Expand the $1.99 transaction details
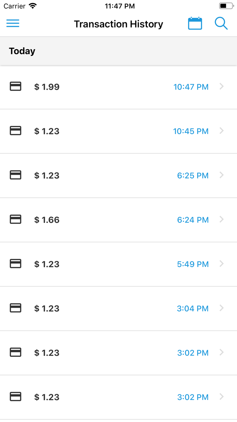Viewport: 237px width, 422px height. (221, 87)
